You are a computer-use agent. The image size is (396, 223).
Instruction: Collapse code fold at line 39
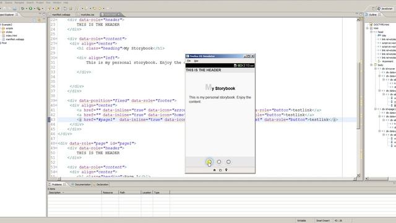(56, 100)
